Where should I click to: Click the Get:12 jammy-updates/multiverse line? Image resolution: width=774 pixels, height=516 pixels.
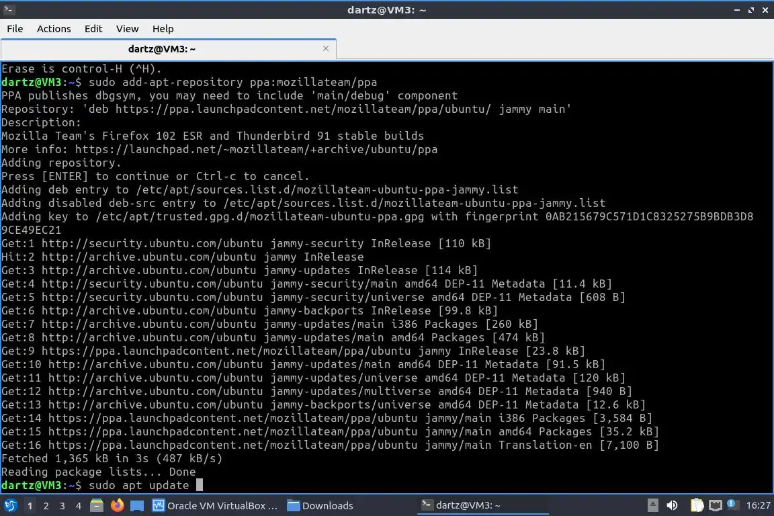point(317,392)
